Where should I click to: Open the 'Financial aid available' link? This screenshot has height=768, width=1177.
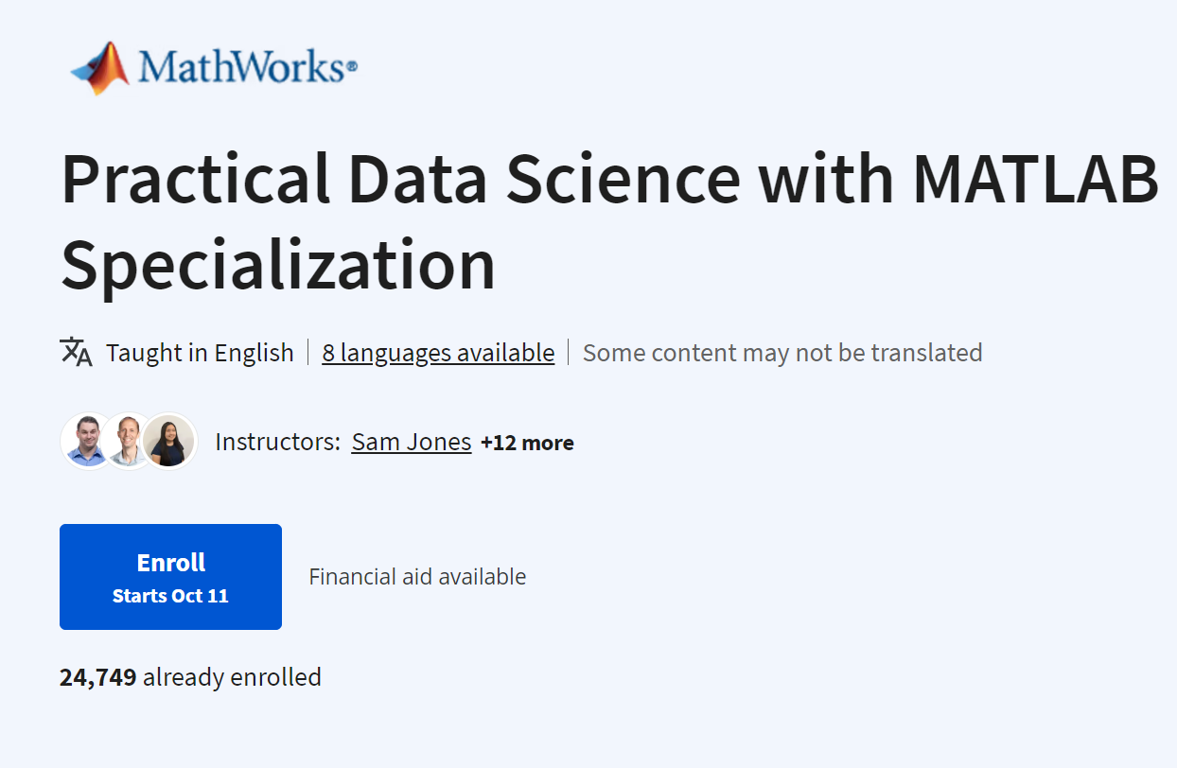(417, 576)
